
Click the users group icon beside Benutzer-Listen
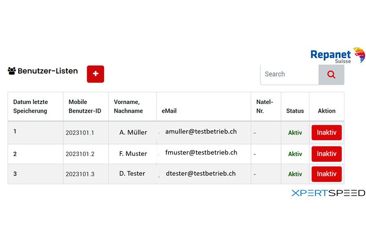pos(11,71)
